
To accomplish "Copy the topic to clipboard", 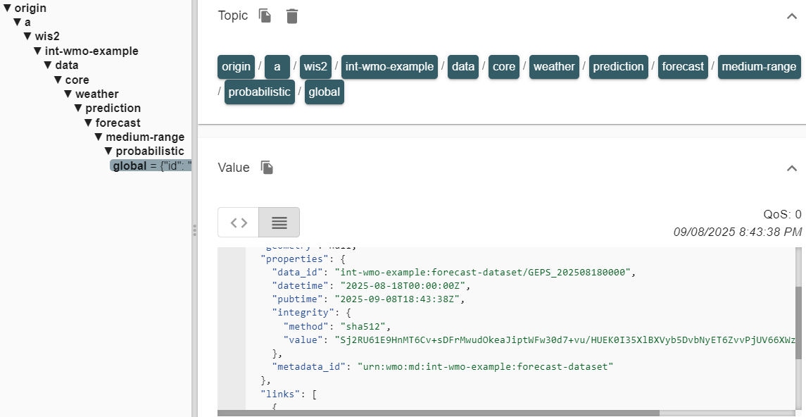I will point(265,16).
